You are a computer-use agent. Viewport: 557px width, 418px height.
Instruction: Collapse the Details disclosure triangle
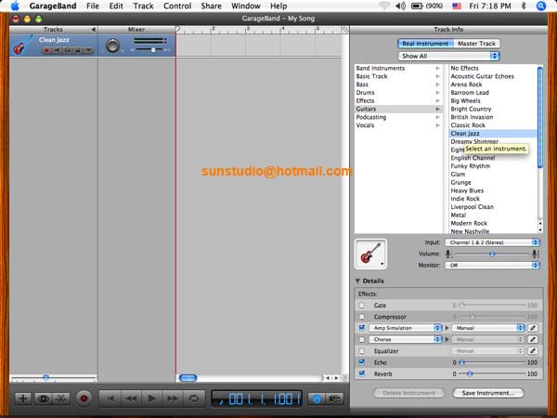pos(357,281)
